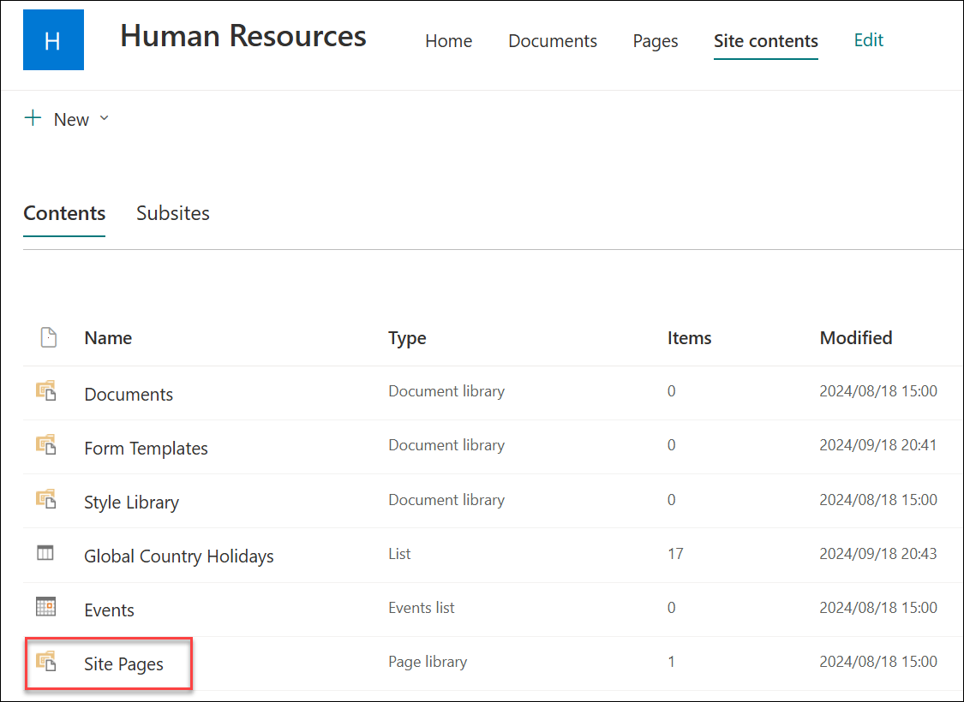Open the Site contents navigation item
This screenshot has width=964, height=702.
point(765,40)
